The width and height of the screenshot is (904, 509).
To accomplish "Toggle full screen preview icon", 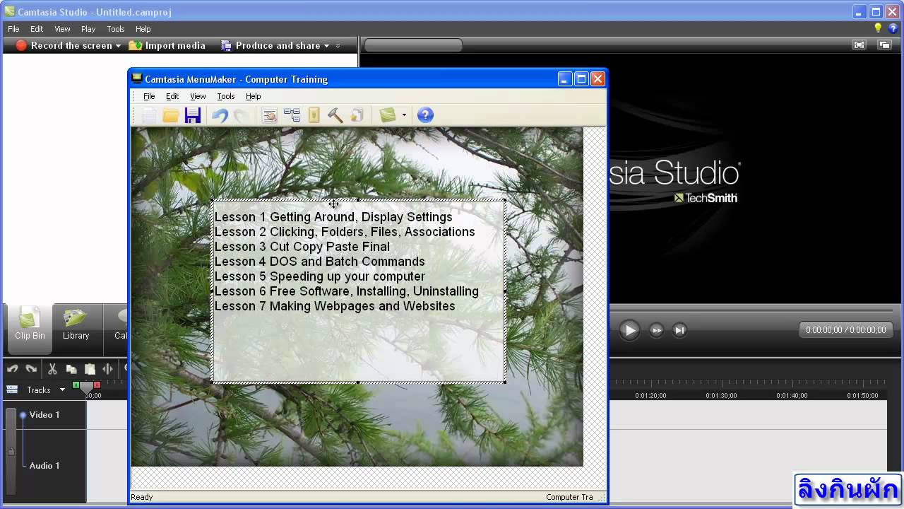I will [x=859, y=45].
